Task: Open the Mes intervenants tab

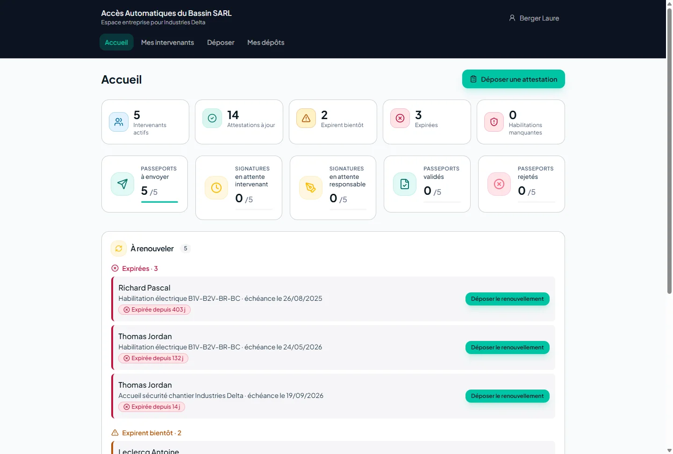Action: [167, 43]
